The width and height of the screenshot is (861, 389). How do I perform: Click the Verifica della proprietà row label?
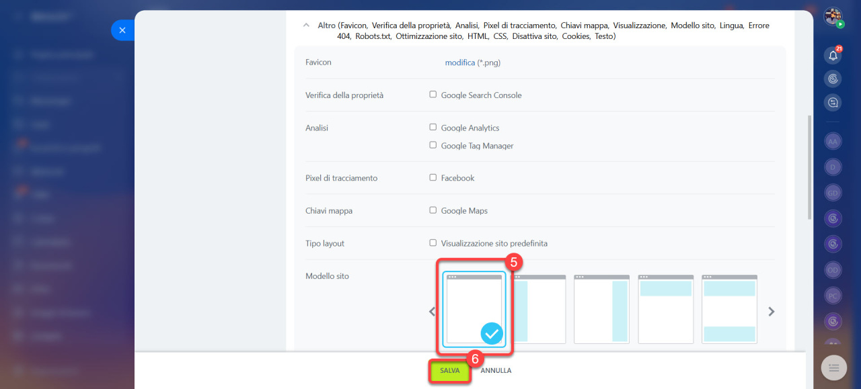344,95
